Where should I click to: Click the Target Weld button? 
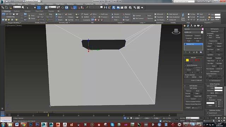198,96
